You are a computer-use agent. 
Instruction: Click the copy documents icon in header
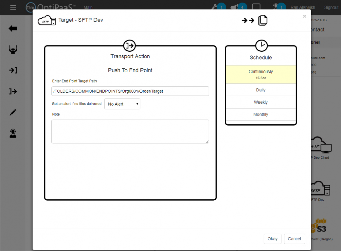[x=263, y=20]
